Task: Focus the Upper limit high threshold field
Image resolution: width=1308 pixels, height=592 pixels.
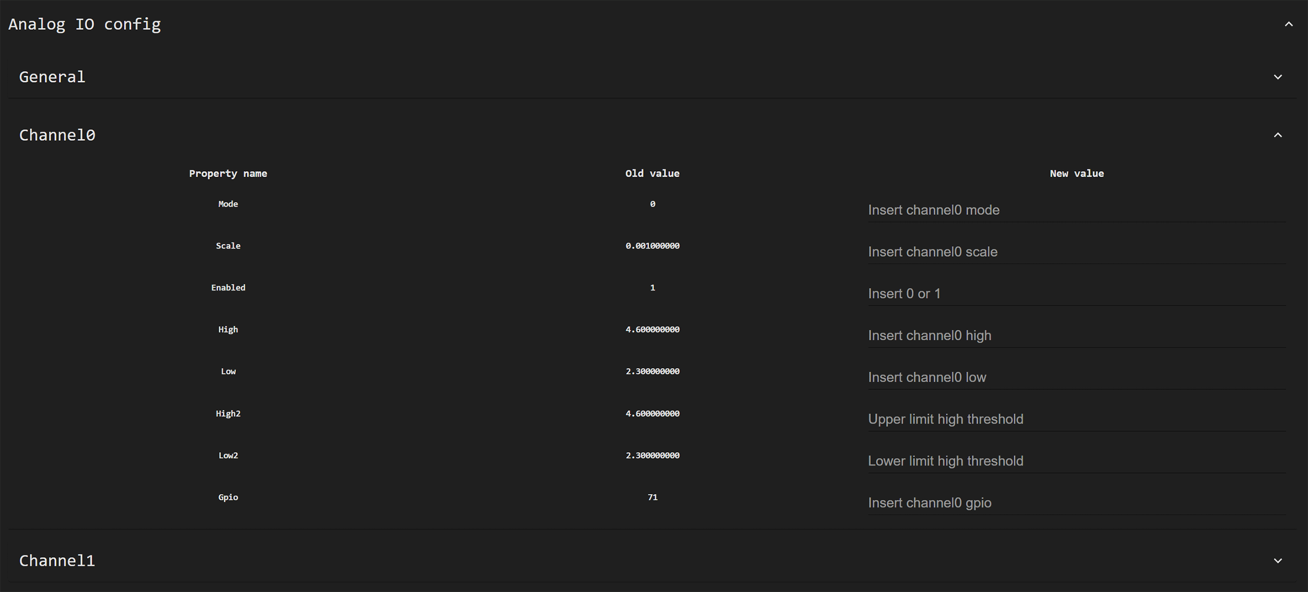Action: 1076,419
